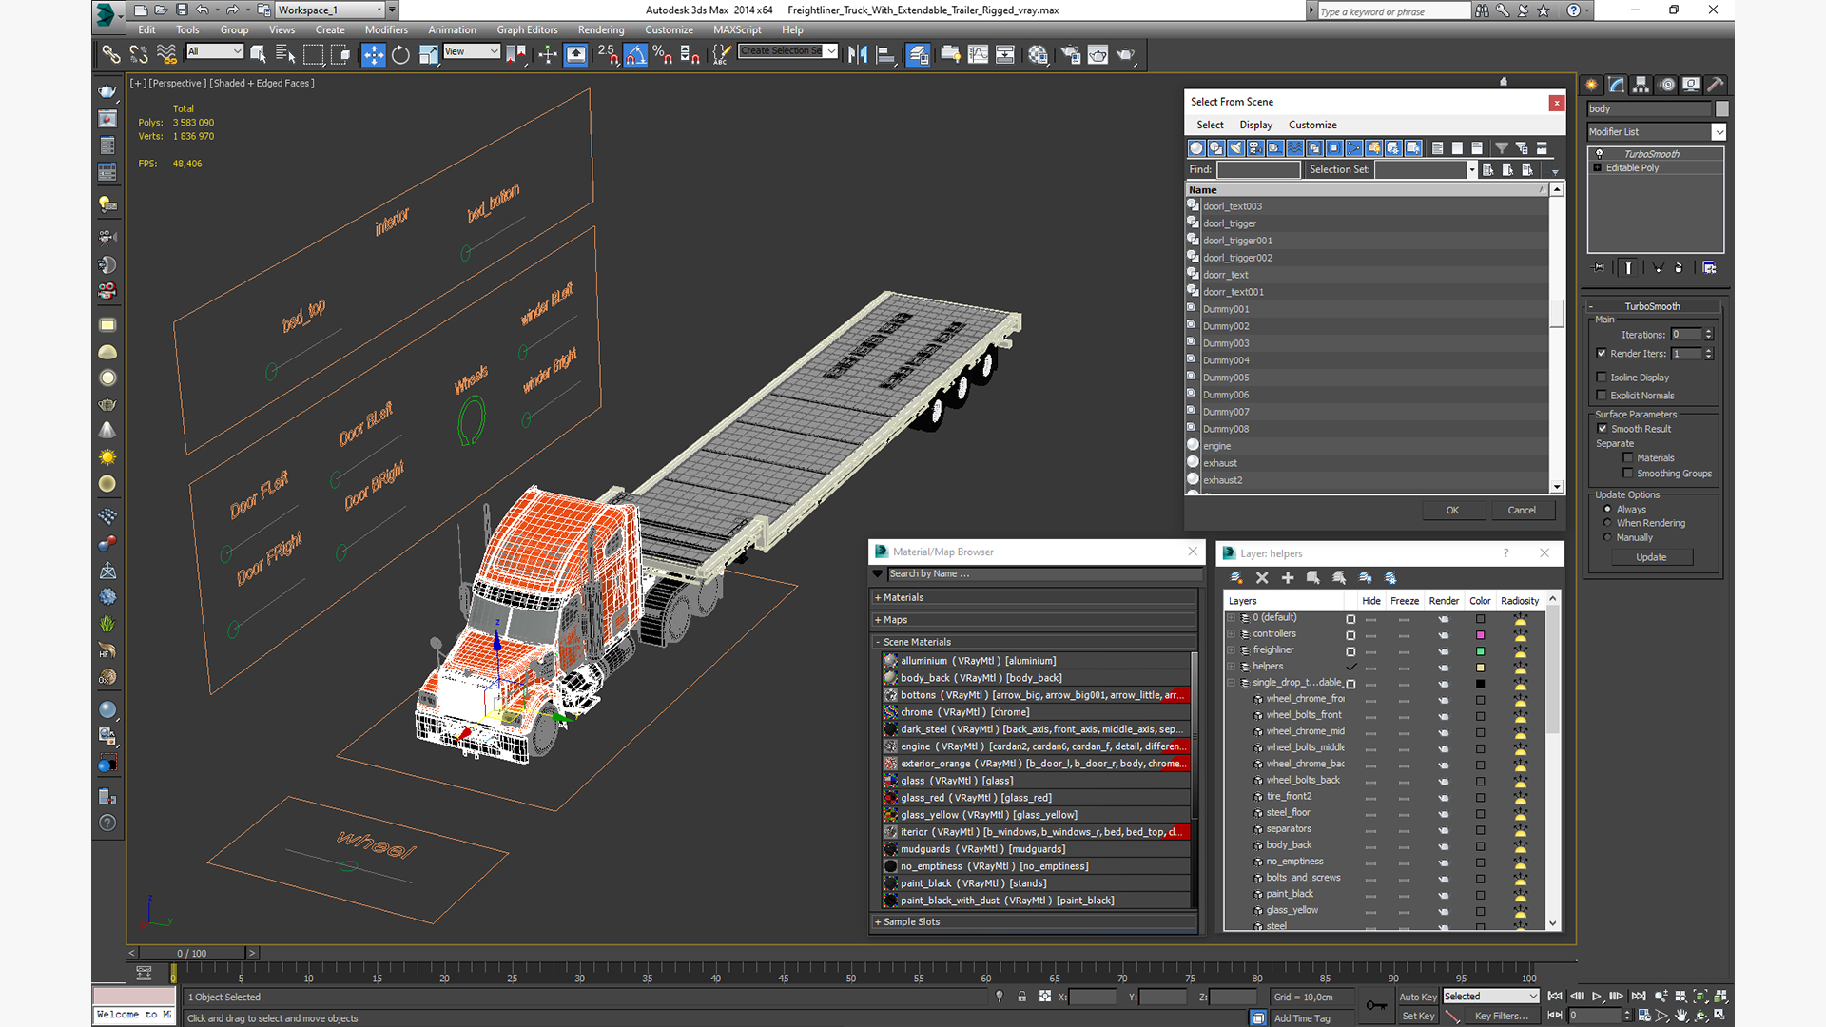Screen dimensions: 1826x1027
Task: Select Manually update option
Action: pos(1607,537)
